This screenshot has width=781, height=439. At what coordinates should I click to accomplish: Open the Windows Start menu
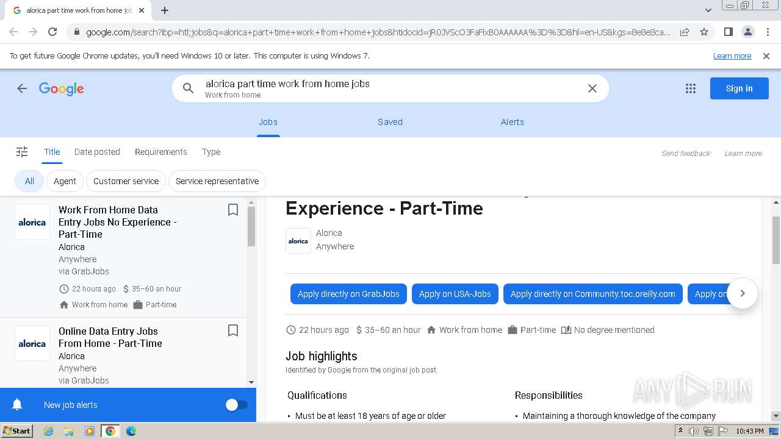point(17,431)
